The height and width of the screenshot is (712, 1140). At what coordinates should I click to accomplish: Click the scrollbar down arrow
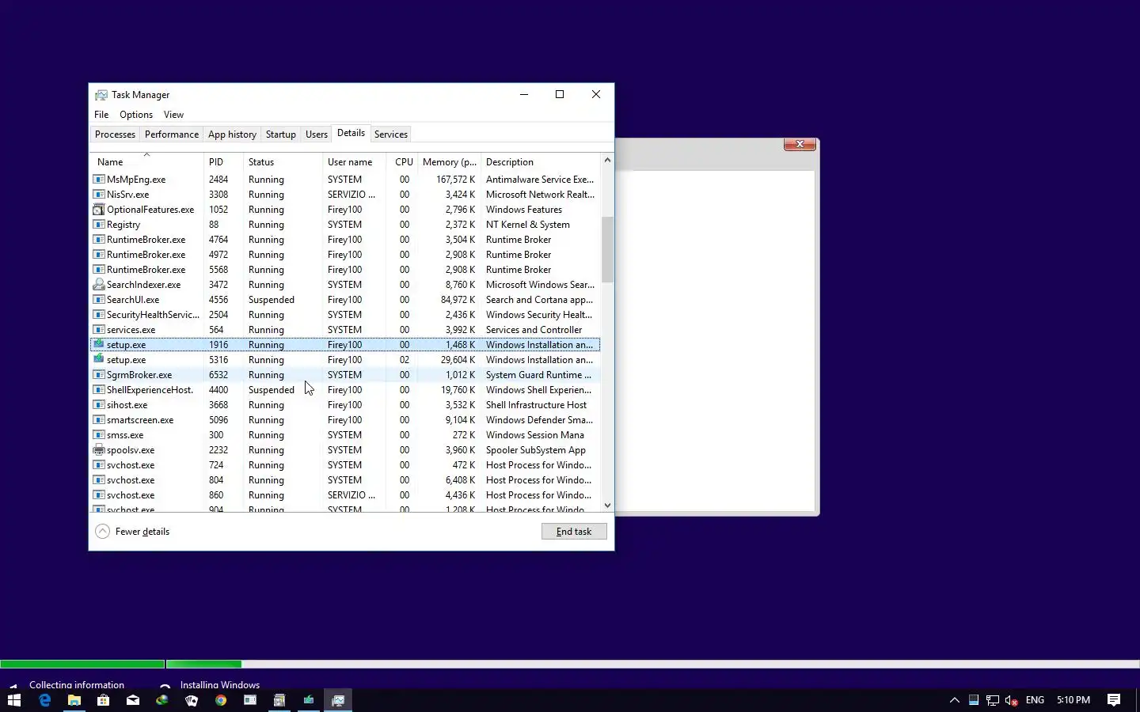click(607, 506)
